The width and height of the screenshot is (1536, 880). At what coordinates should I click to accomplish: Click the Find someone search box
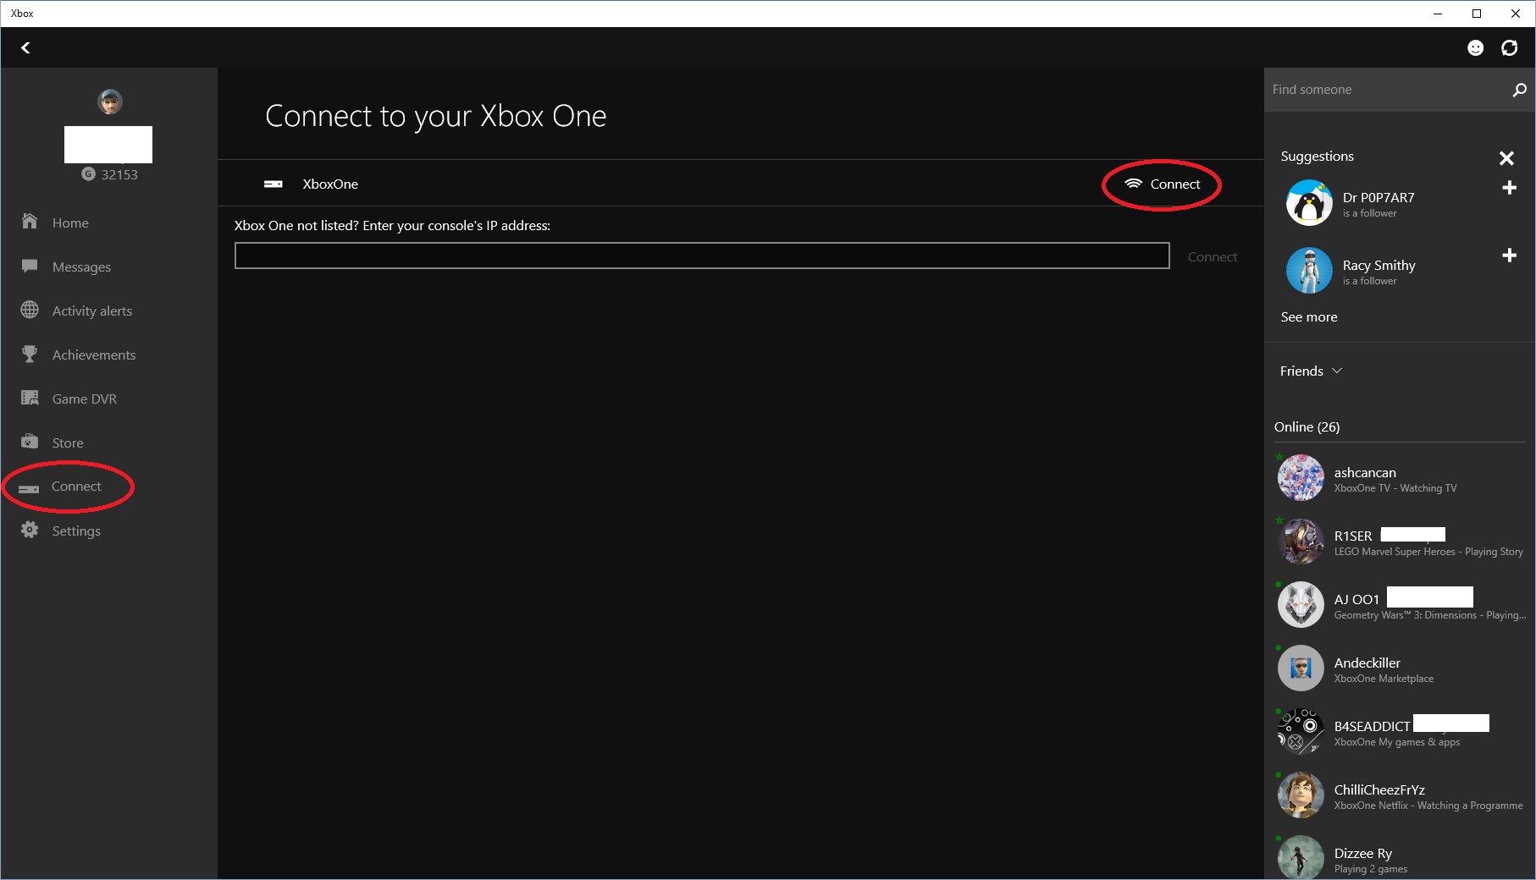click(x=1389, y=90)
